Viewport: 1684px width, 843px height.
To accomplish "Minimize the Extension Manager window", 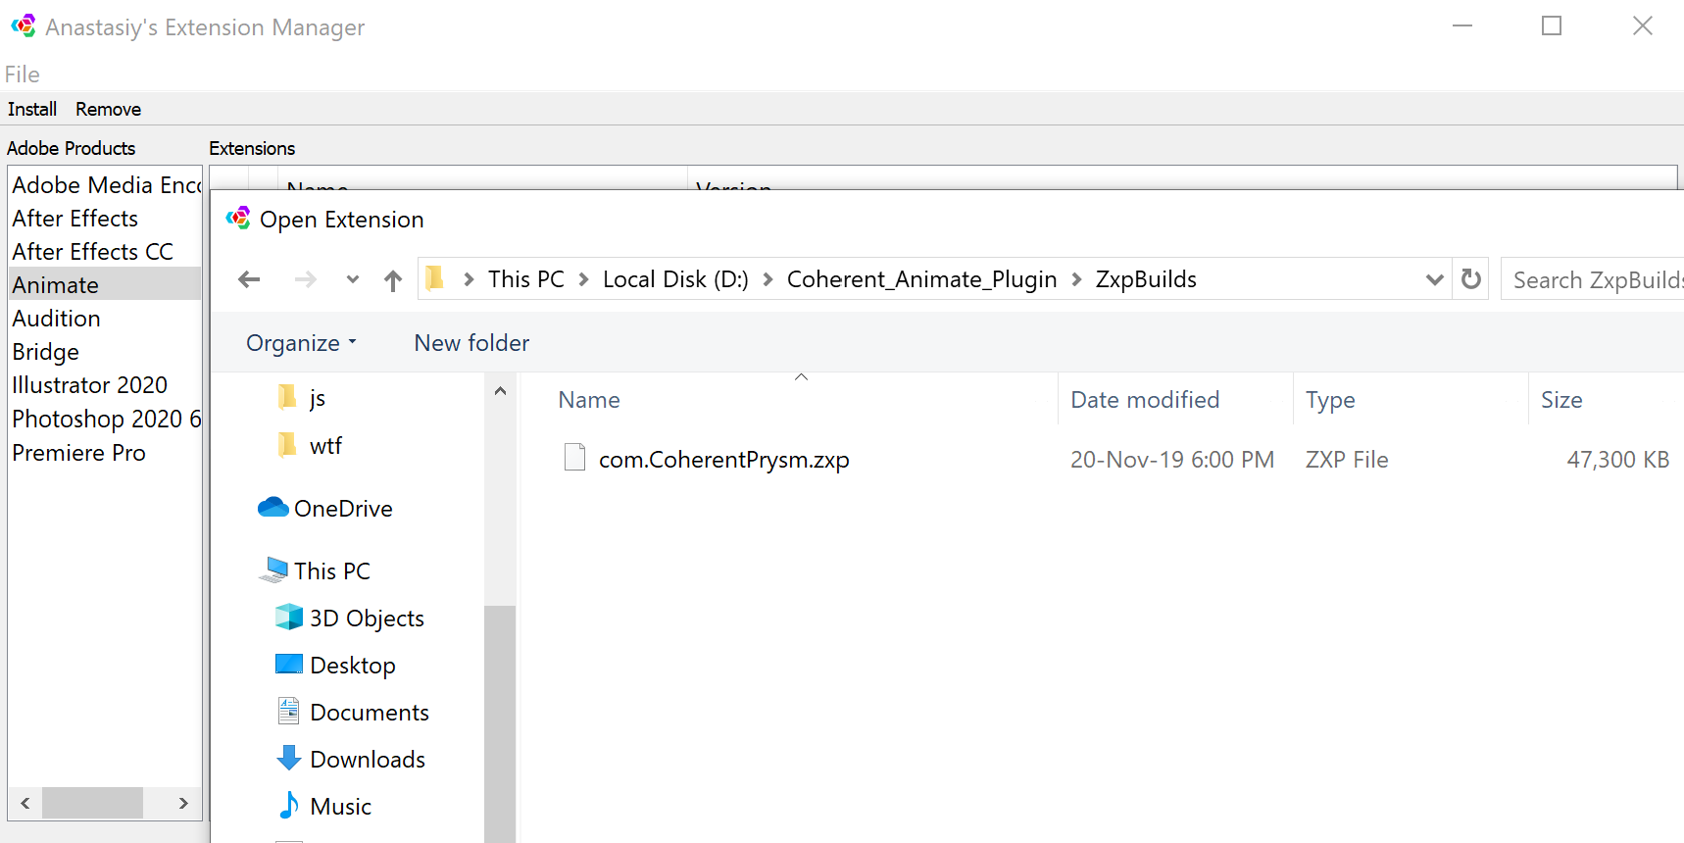I will click(1462, 25).
